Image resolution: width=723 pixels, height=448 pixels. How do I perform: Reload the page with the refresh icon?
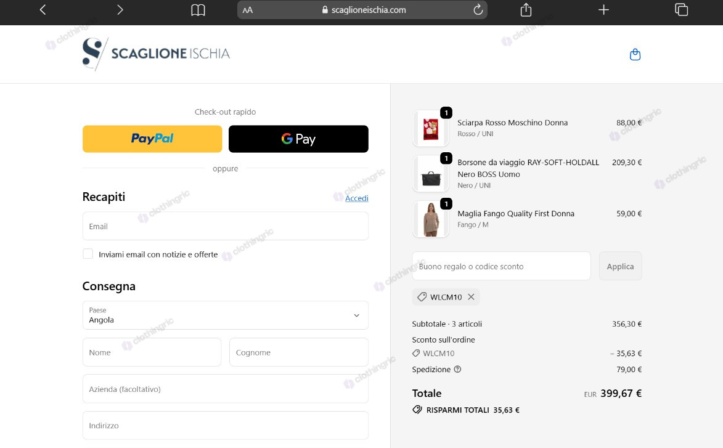478,10
